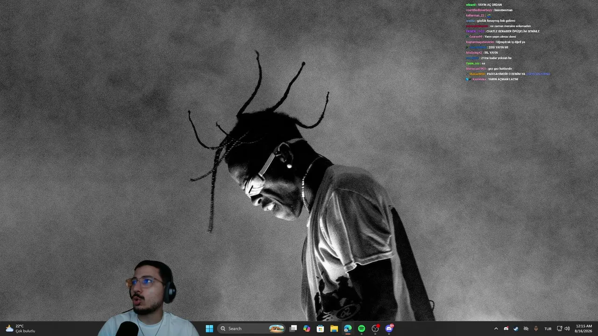598x336 pixels.
Task: Click chat message "YAYIN AÇ ORDAN"
Action: pyautogui.click(x=490, y=5)
